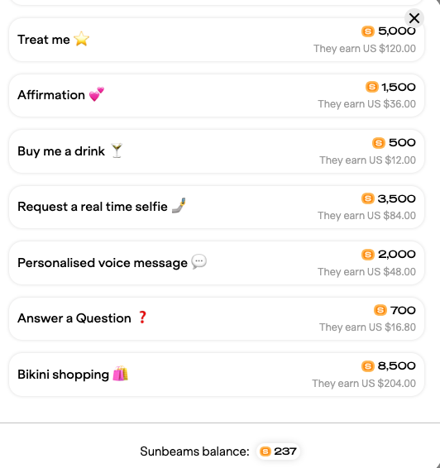
Task: Click the selfie hand emoji icon
Action: [179, 205]
